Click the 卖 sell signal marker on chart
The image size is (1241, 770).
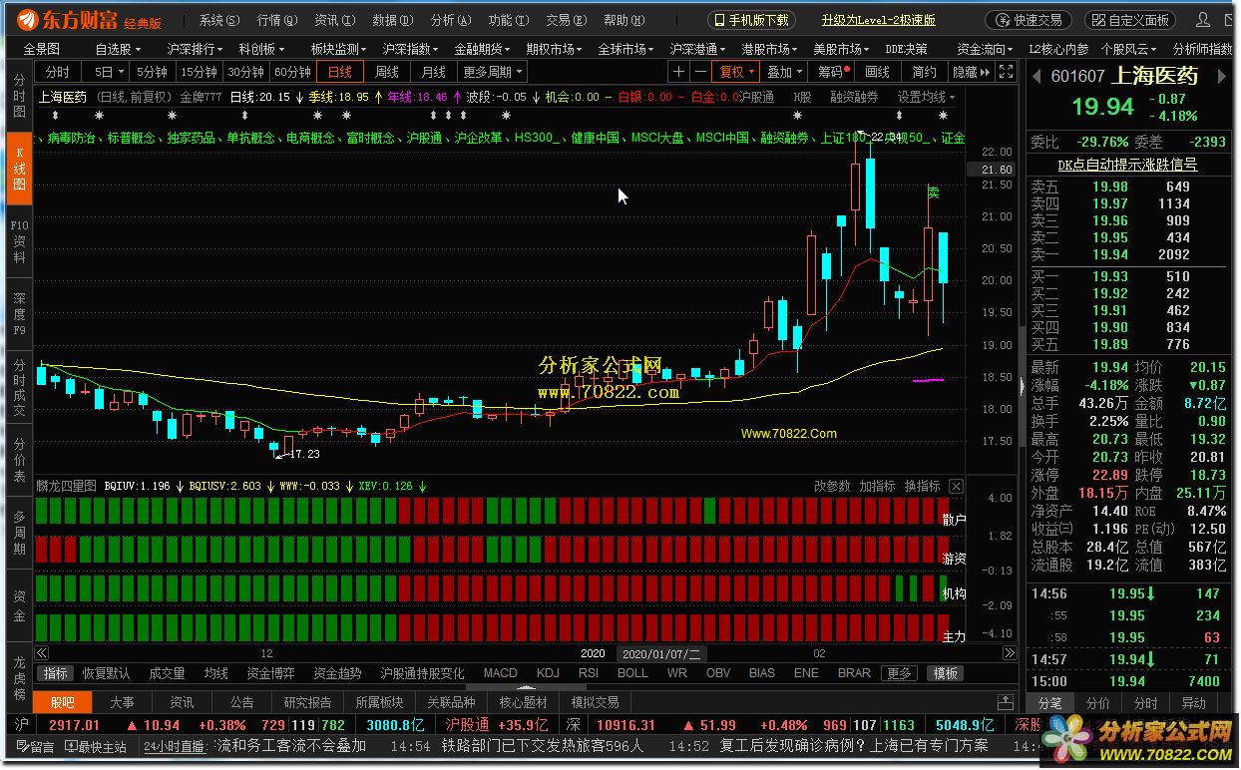coord(933,192)
